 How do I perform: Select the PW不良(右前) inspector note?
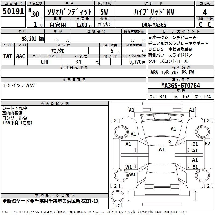[x=17, y=123]
